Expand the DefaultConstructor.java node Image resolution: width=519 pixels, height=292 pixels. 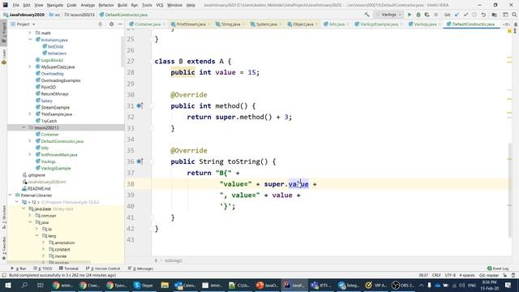click(30, 141)
